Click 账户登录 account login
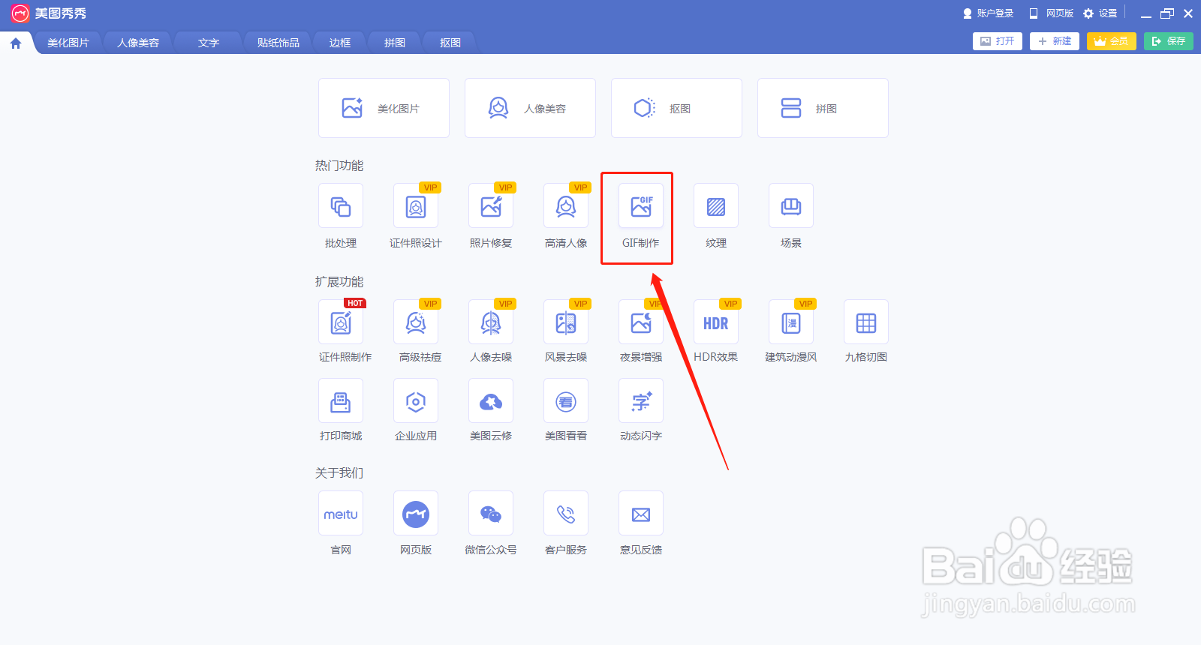Image resolution: width=1201 pixels, height=645 pixels. (989, 13)
